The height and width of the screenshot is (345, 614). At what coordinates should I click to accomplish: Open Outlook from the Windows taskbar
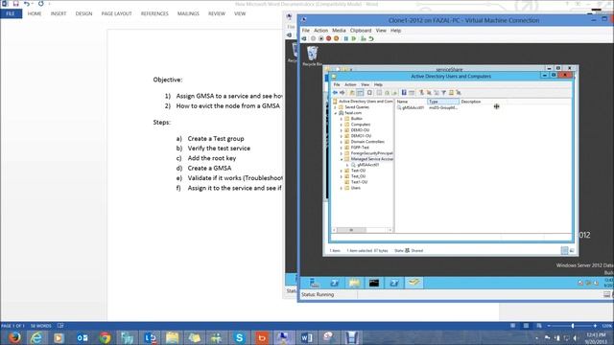coord(82,337)
